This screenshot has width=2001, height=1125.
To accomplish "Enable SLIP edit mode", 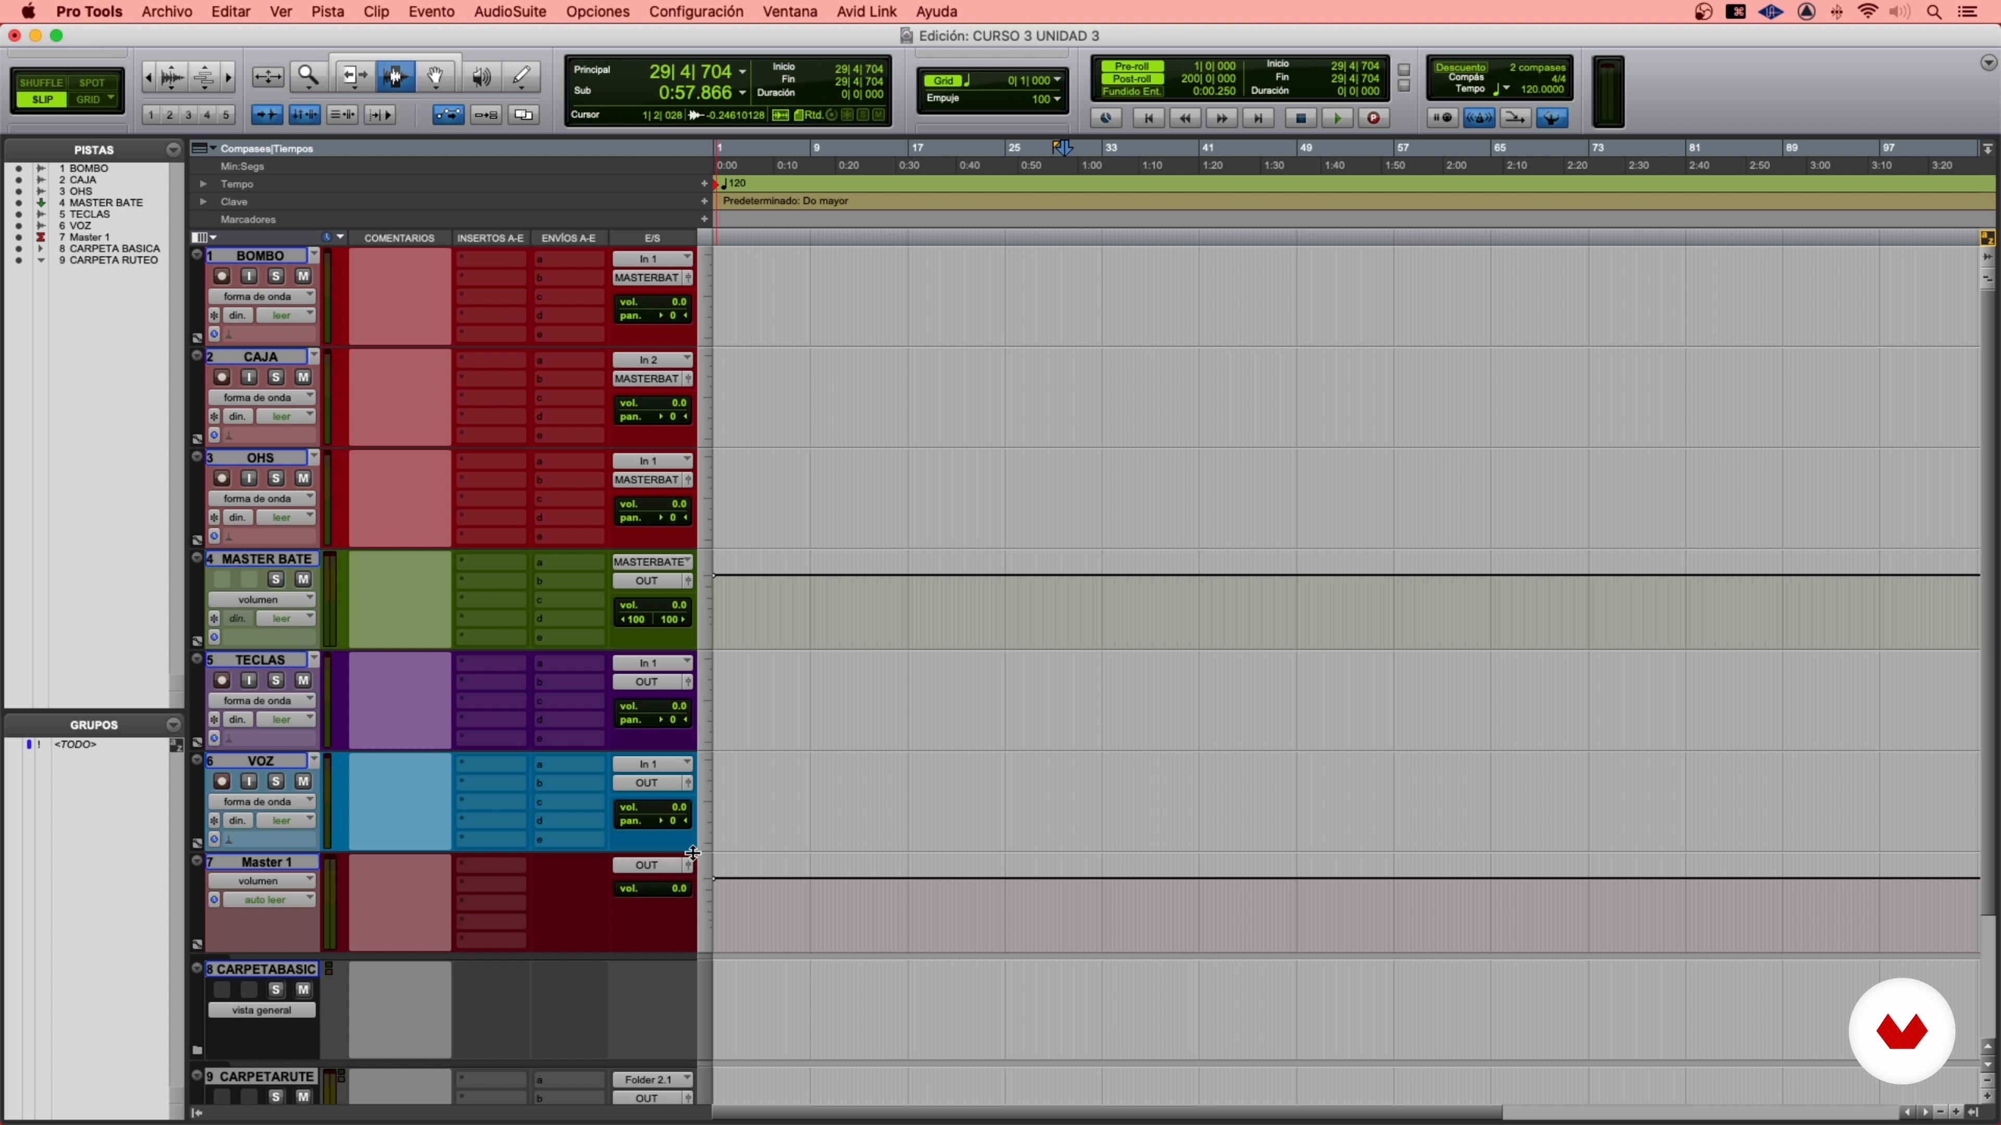I will click(x=43, y=99).
